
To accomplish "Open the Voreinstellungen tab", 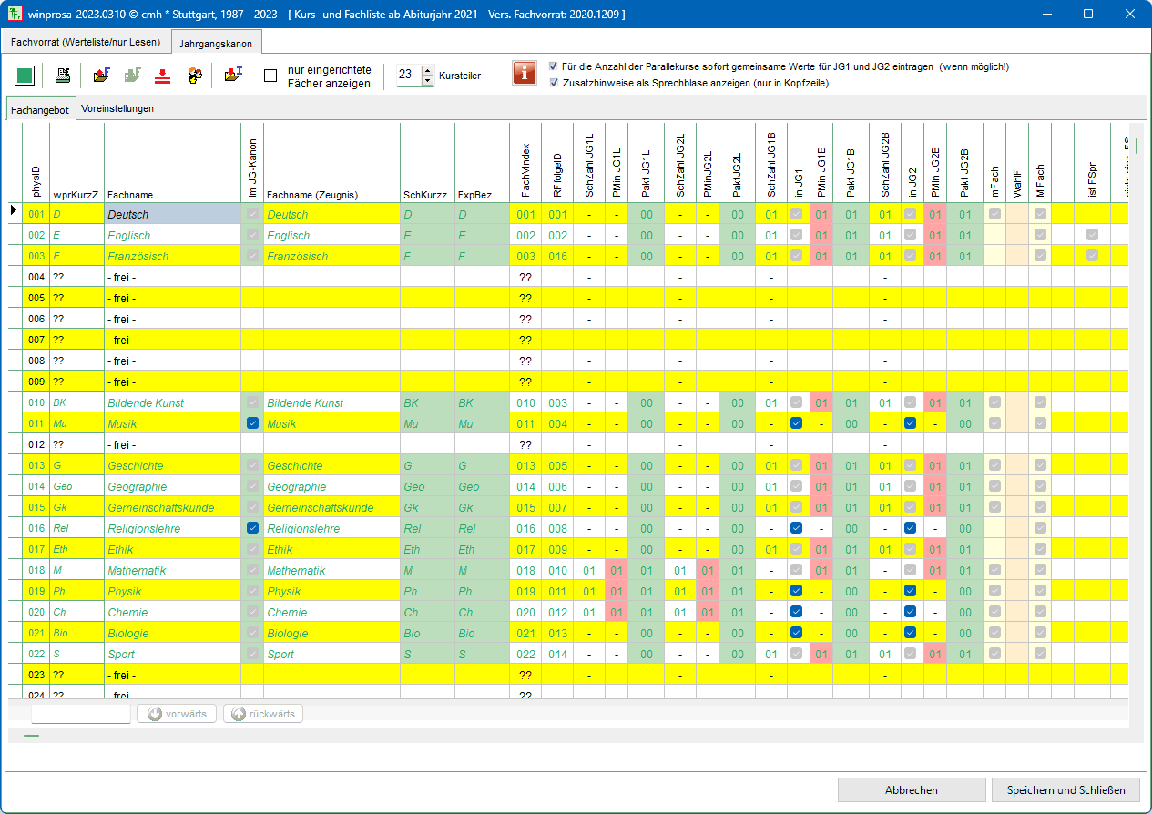I will click(117, 108).
